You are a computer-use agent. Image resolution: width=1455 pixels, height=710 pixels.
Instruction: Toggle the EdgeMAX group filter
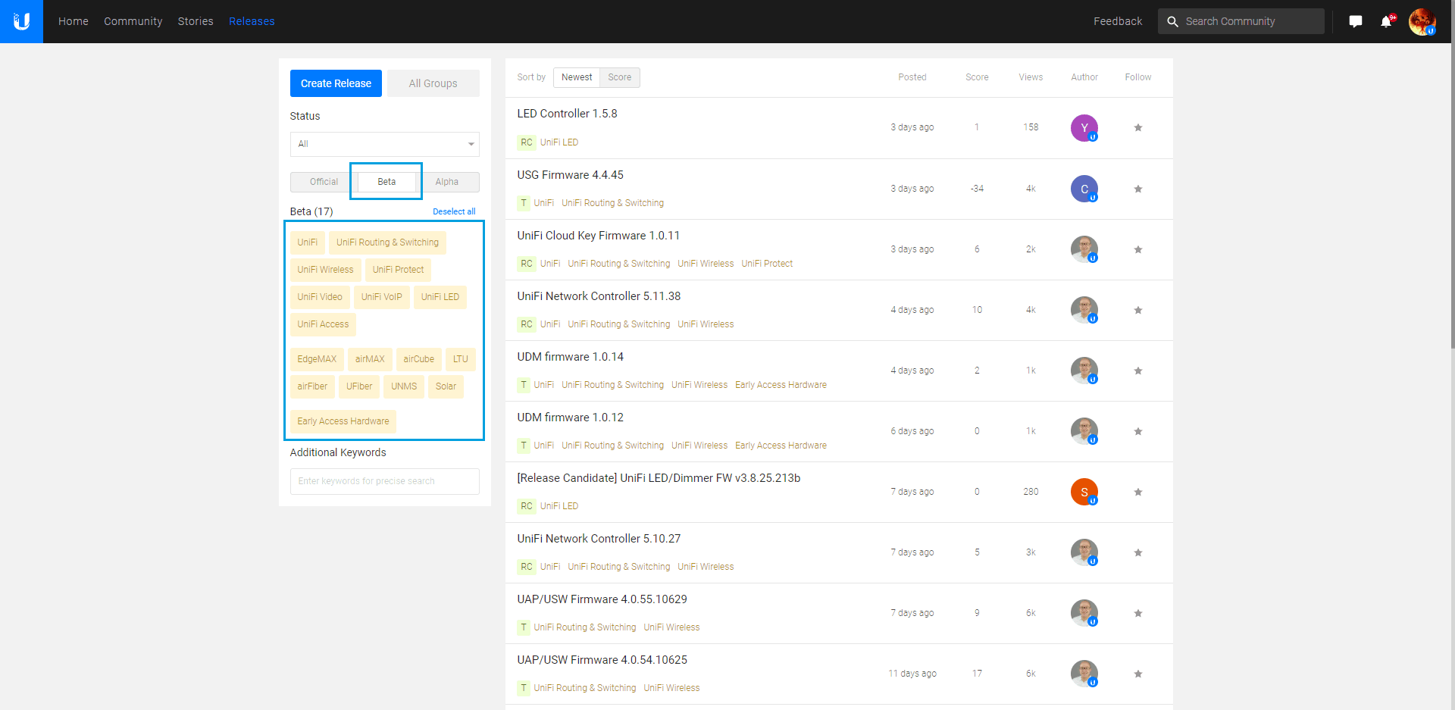click(317, 359)
